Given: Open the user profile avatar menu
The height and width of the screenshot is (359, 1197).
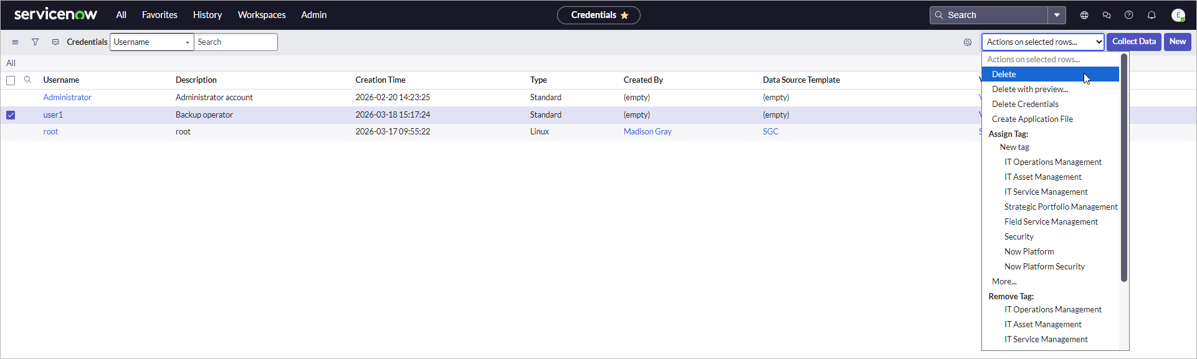Looking at the screenshot, I should [1178, 15].
